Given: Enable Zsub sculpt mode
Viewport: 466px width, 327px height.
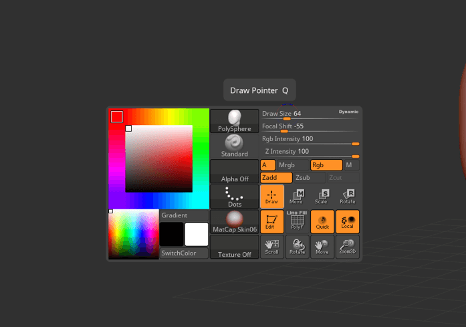Looking at the screenshot, I should coord(310,178).
